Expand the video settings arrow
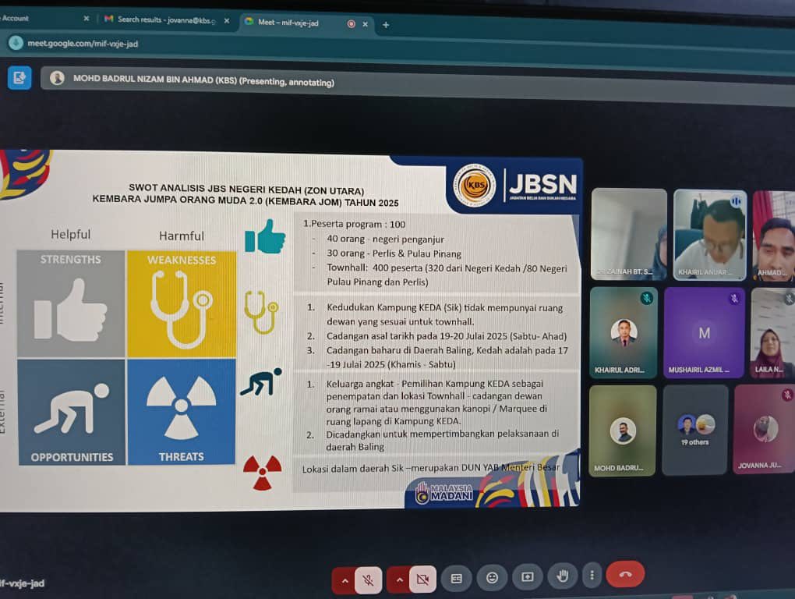This screenshot has width=795, height=599. 400,580
